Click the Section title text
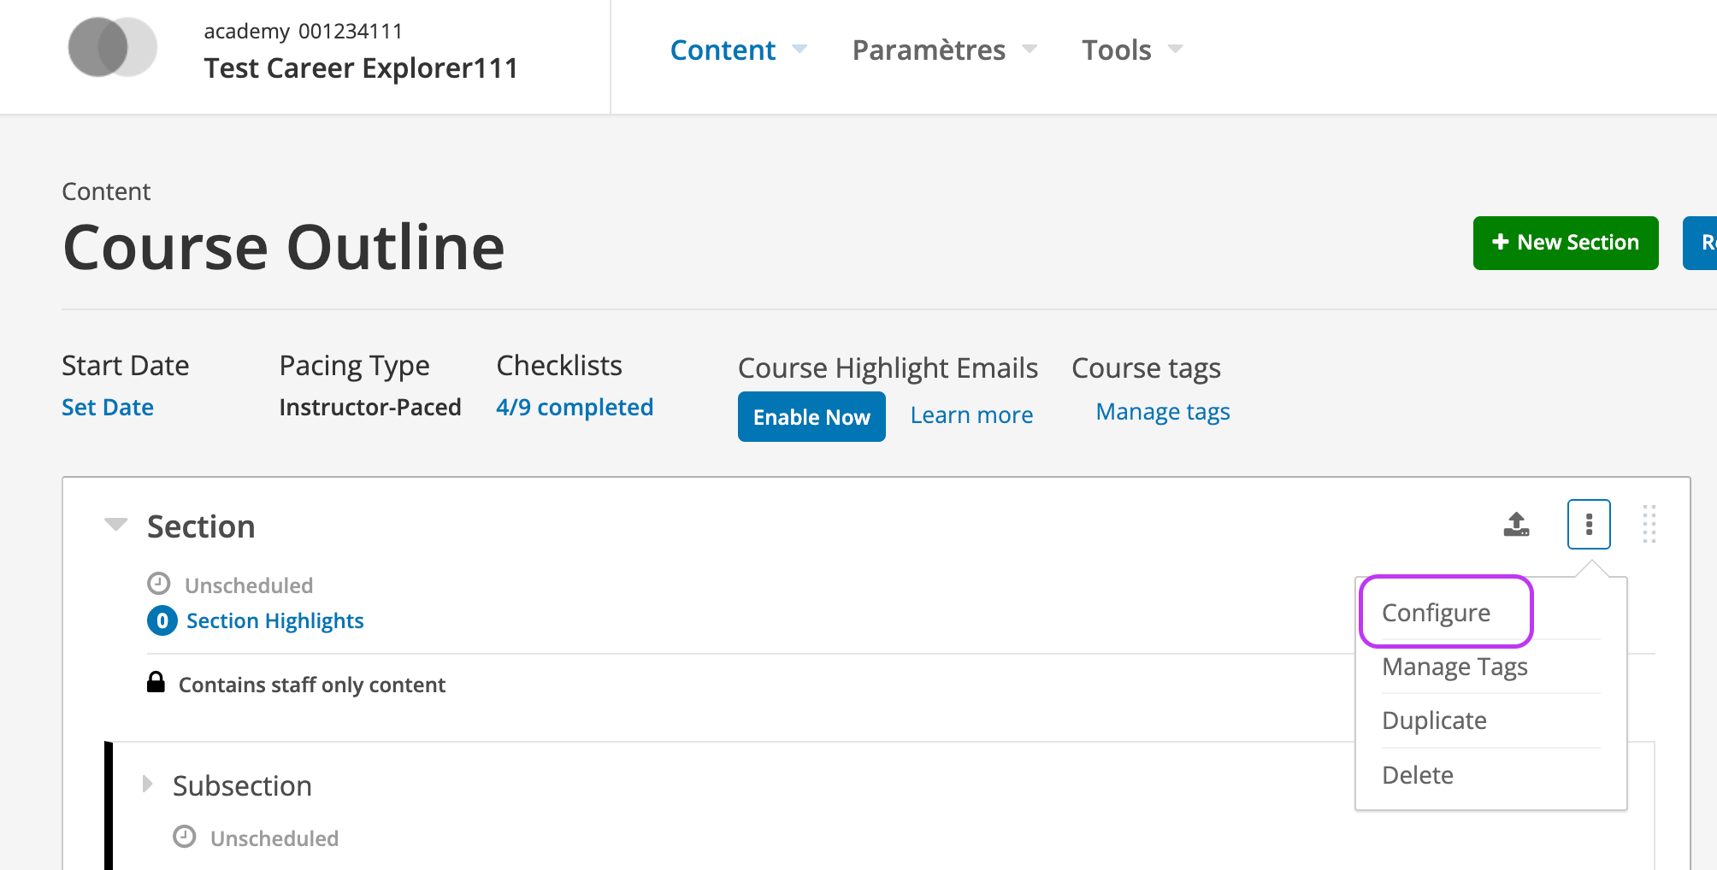1717x870 pixels. 201,526
